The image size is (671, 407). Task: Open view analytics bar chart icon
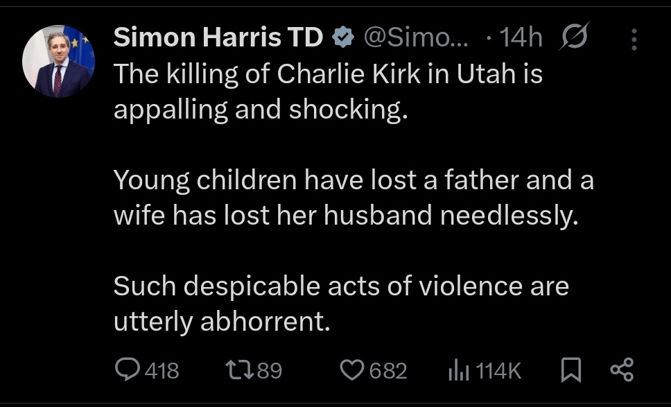click(459, 370)
